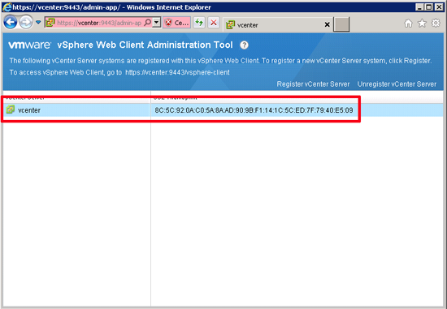Open Favorites star icon
The width and height of the screenshot is (447, 309).
(422, 23)
